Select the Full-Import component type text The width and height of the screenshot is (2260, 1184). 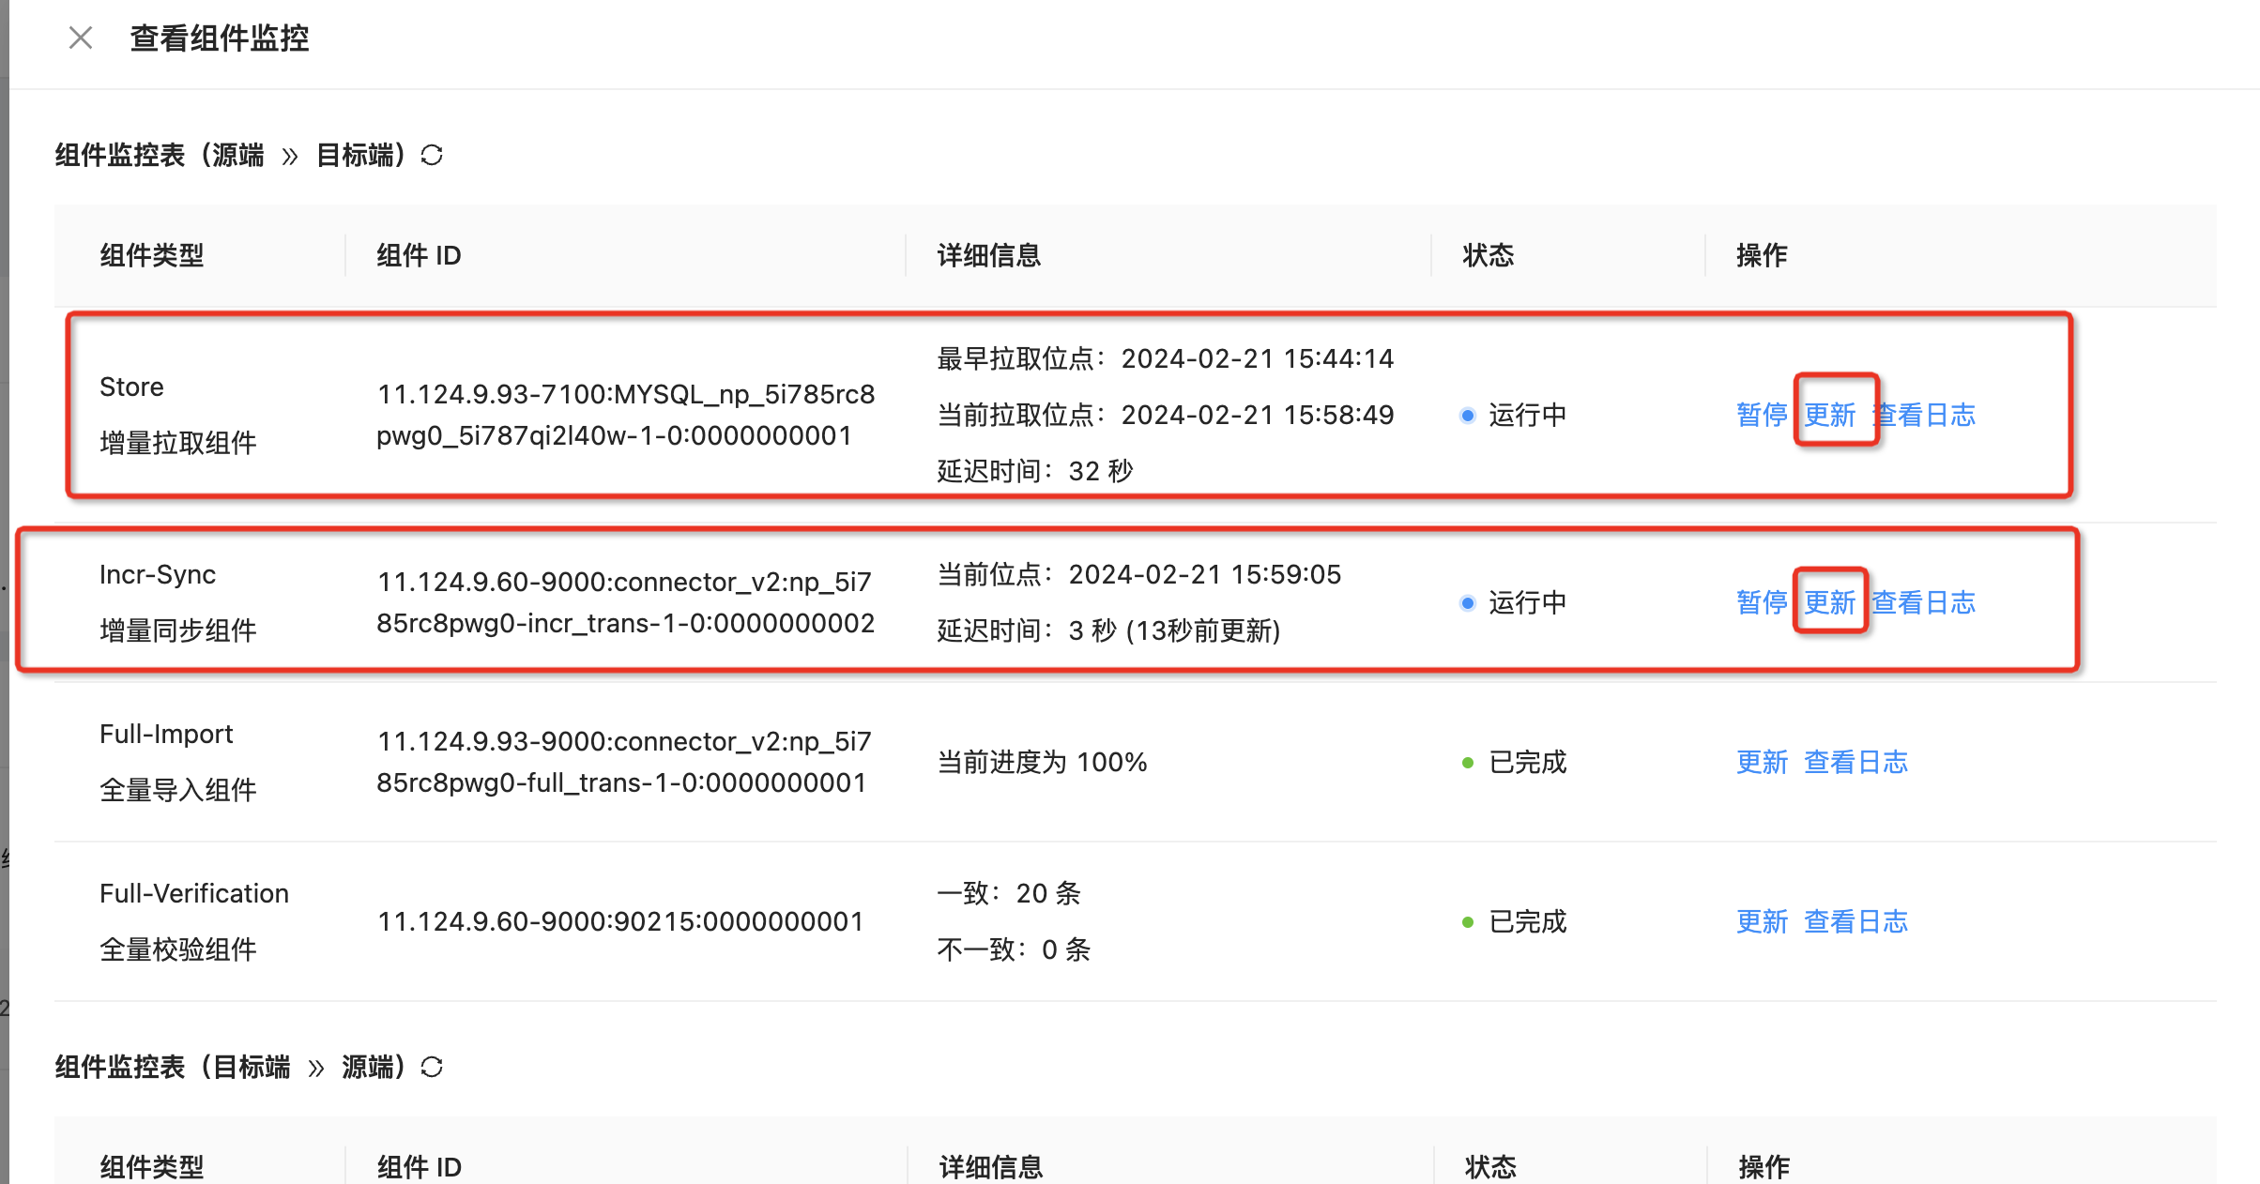[166, 734]
